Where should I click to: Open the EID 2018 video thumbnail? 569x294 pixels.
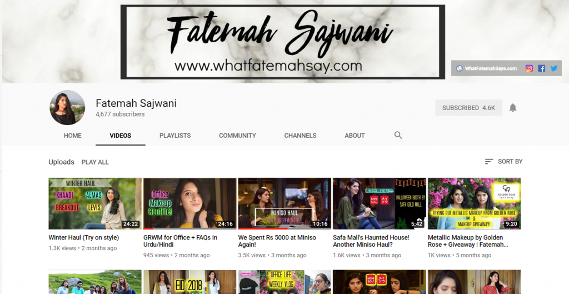coord(190,282)
